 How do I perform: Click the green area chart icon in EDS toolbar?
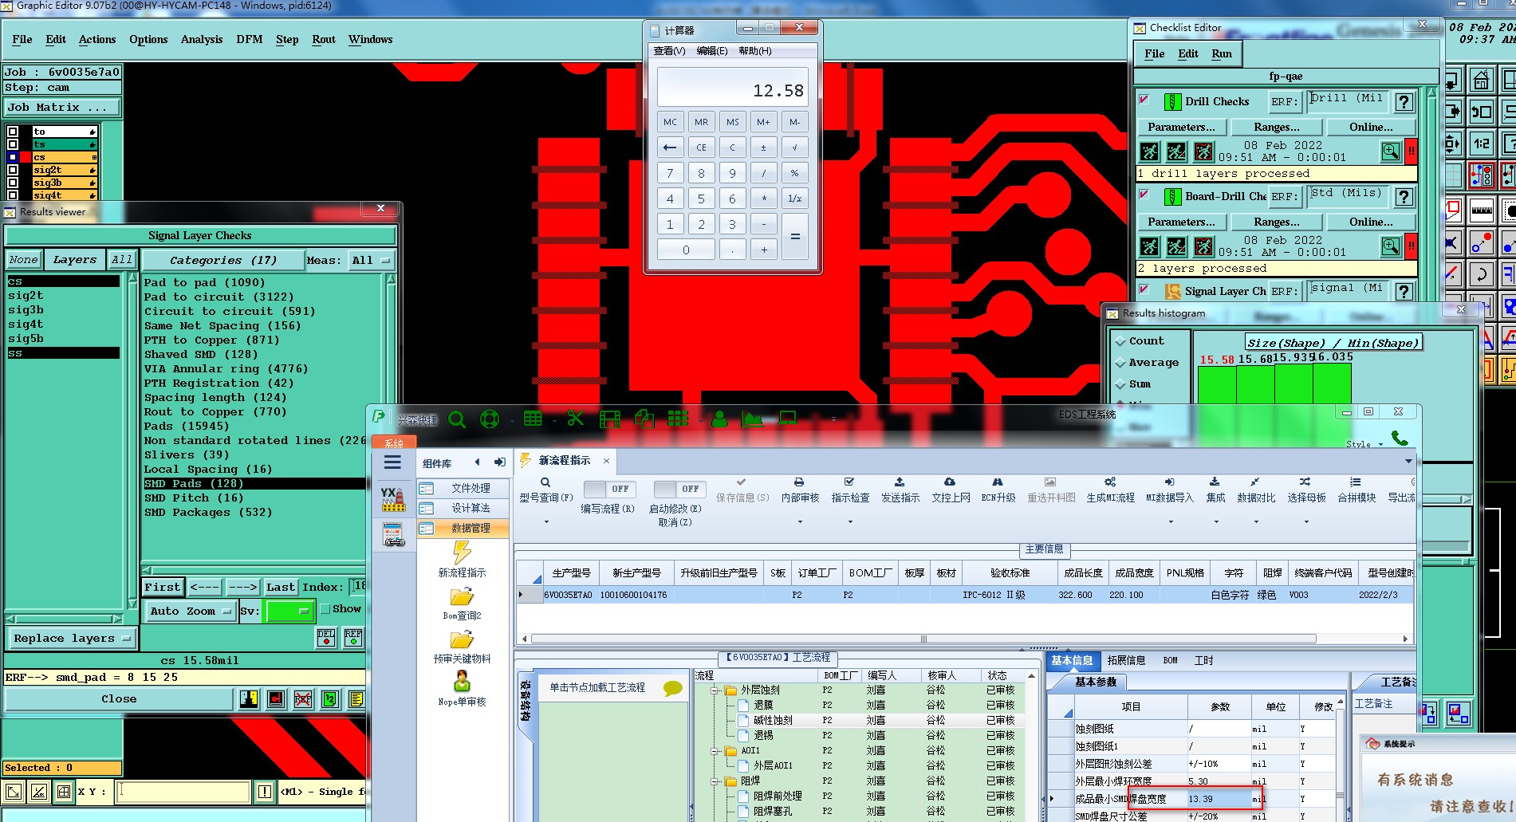click(751, 419)
